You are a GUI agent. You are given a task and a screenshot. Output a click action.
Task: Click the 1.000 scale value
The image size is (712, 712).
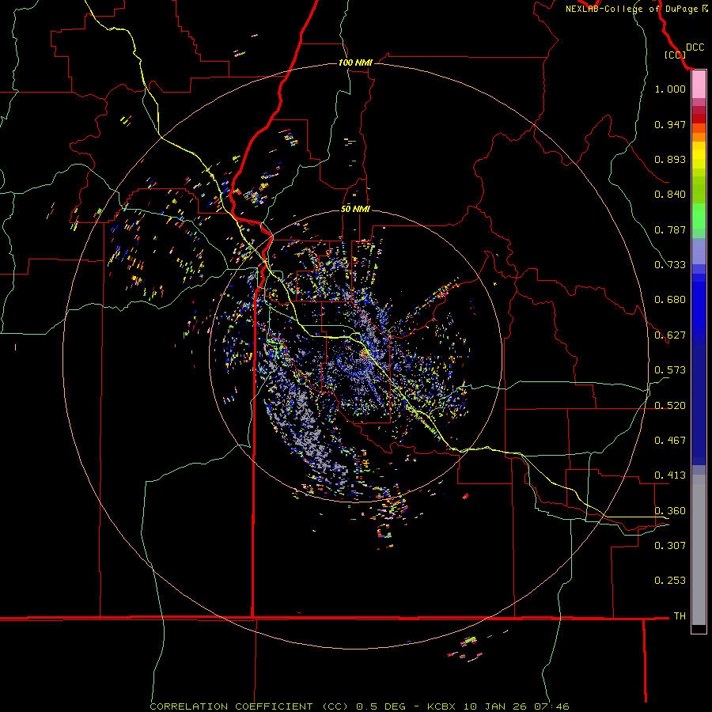click(670, 89)
